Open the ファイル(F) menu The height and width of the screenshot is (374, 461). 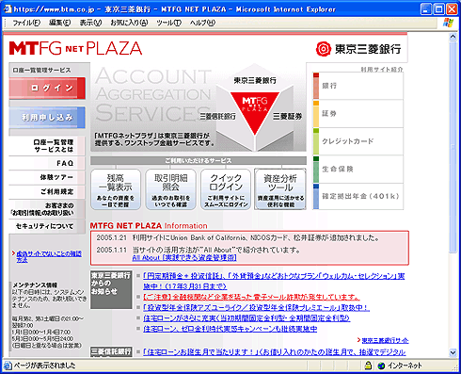tap(26, 23)
